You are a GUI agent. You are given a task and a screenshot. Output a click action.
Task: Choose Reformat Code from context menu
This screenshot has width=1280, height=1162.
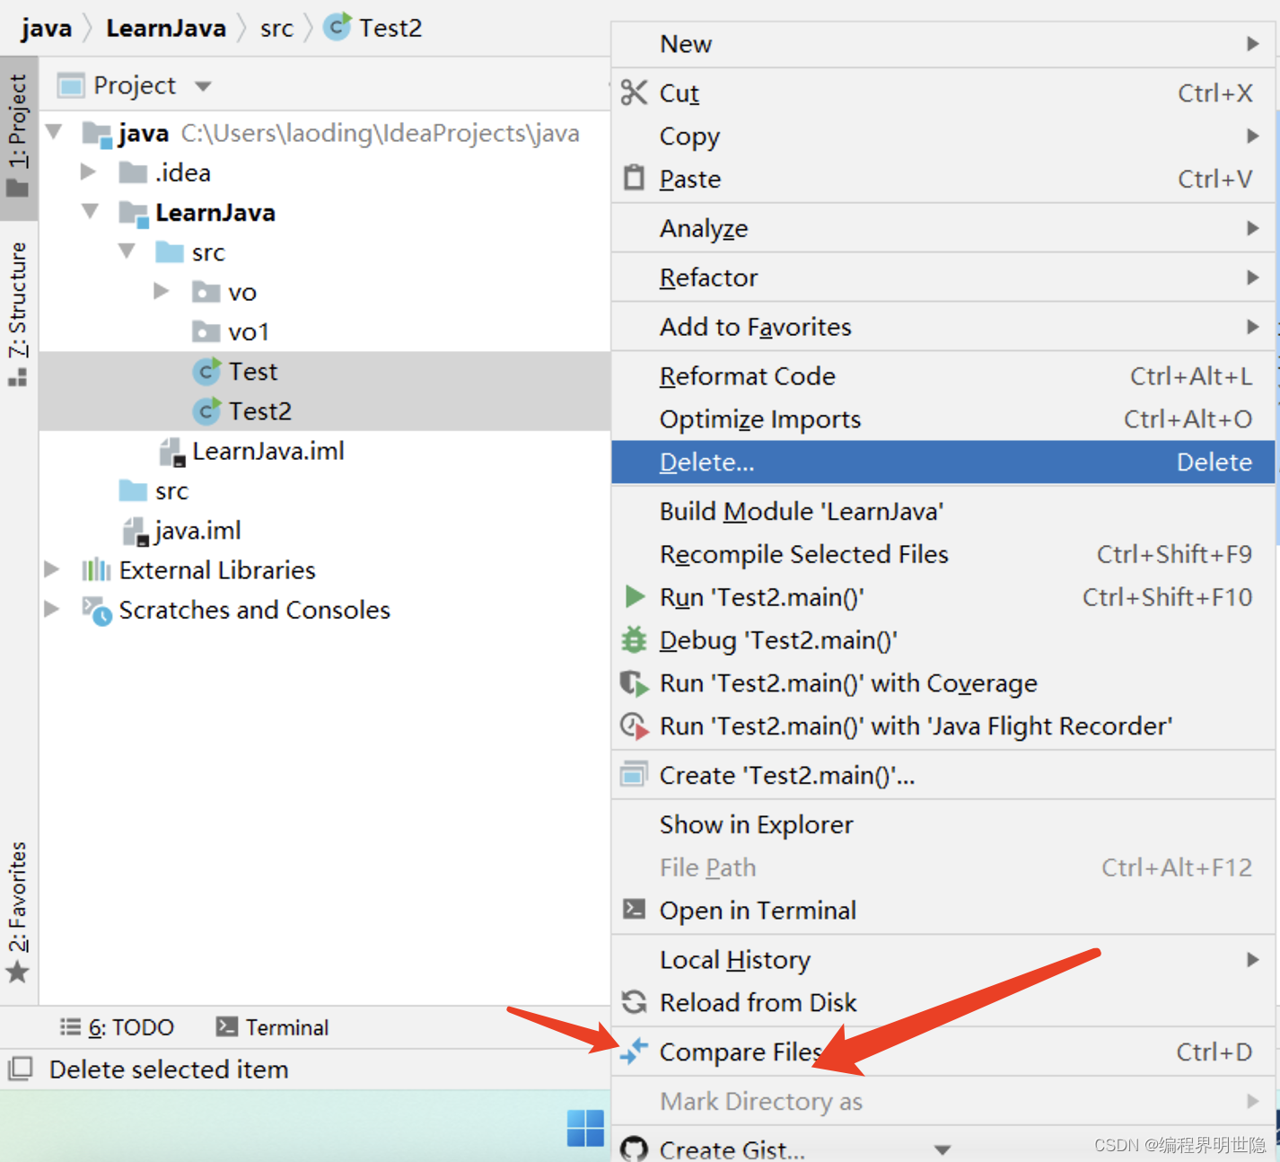tap(942, 375)
